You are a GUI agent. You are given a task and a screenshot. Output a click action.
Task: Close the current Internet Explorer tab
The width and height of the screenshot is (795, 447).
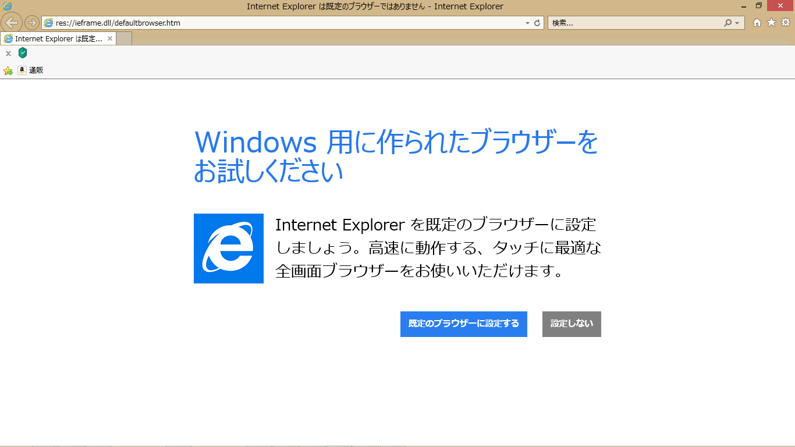(x=110, y=39)
